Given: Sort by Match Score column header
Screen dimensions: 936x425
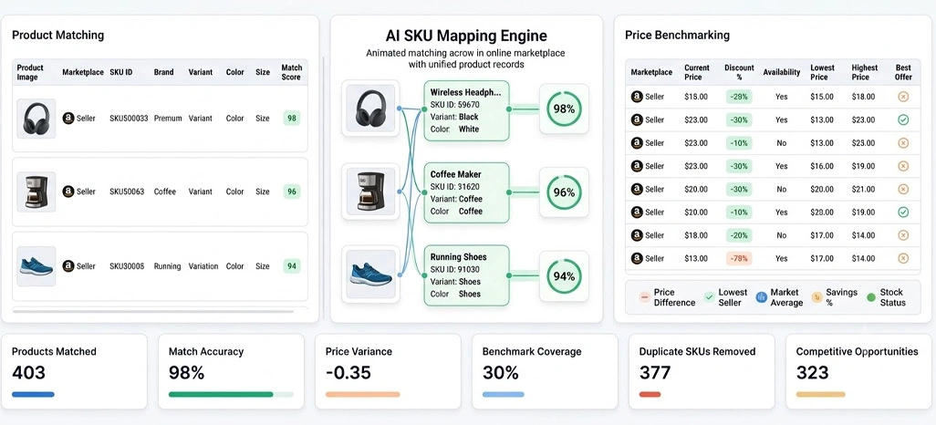Looking at the screenshot, I should pyautogui.click(x=292, y=72).
